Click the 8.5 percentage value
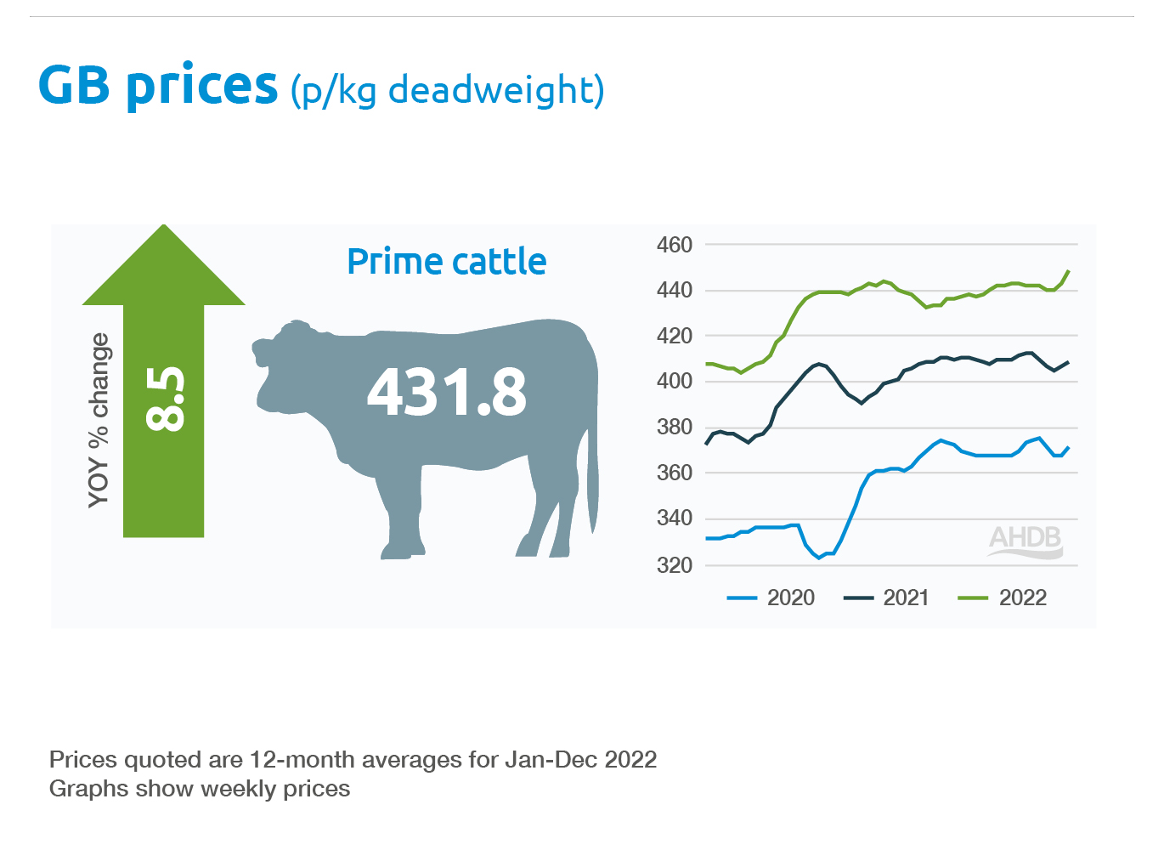This screenshot has width=1164, height=850. 165,399
